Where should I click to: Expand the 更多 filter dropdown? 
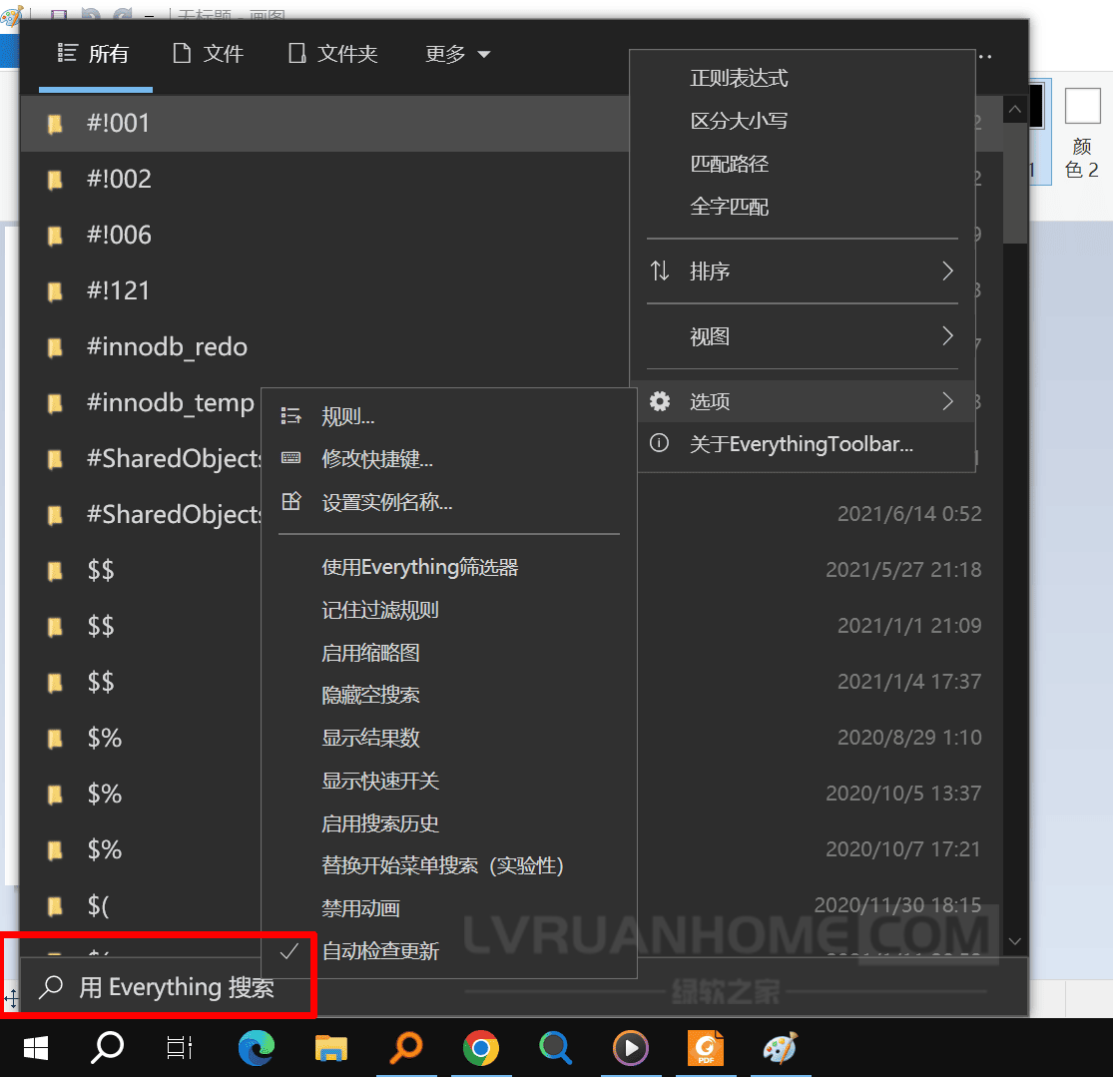coord(457,54)
